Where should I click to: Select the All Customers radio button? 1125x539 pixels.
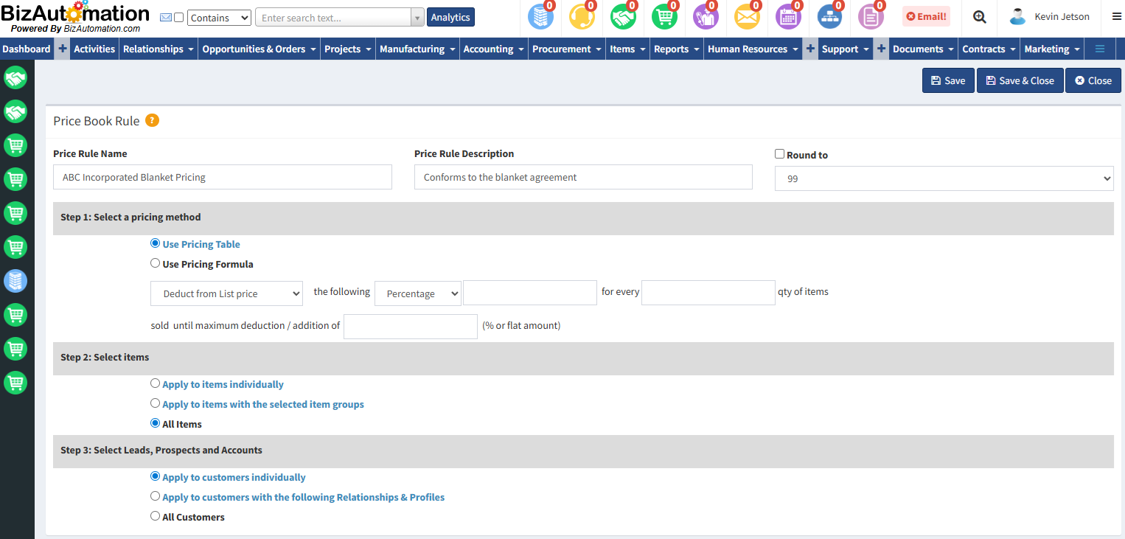pos(155,516)
